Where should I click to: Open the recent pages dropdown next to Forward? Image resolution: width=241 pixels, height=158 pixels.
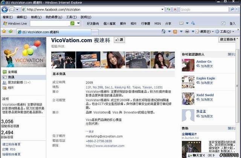(x=17, y=10)
